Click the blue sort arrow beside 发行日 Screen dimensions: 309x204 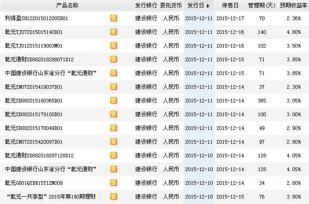(x=208, y=6)
